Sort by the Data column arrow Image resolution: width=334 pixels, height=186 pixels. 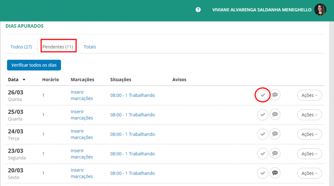tap(24, 80)
